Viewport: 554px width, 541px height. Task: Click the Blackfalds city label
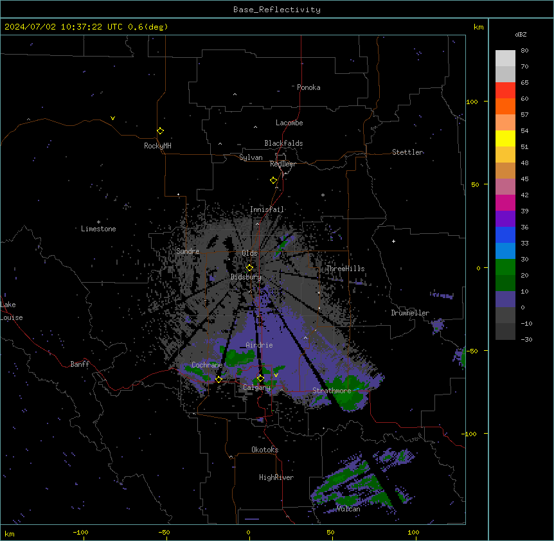click(x=283, y=143)
